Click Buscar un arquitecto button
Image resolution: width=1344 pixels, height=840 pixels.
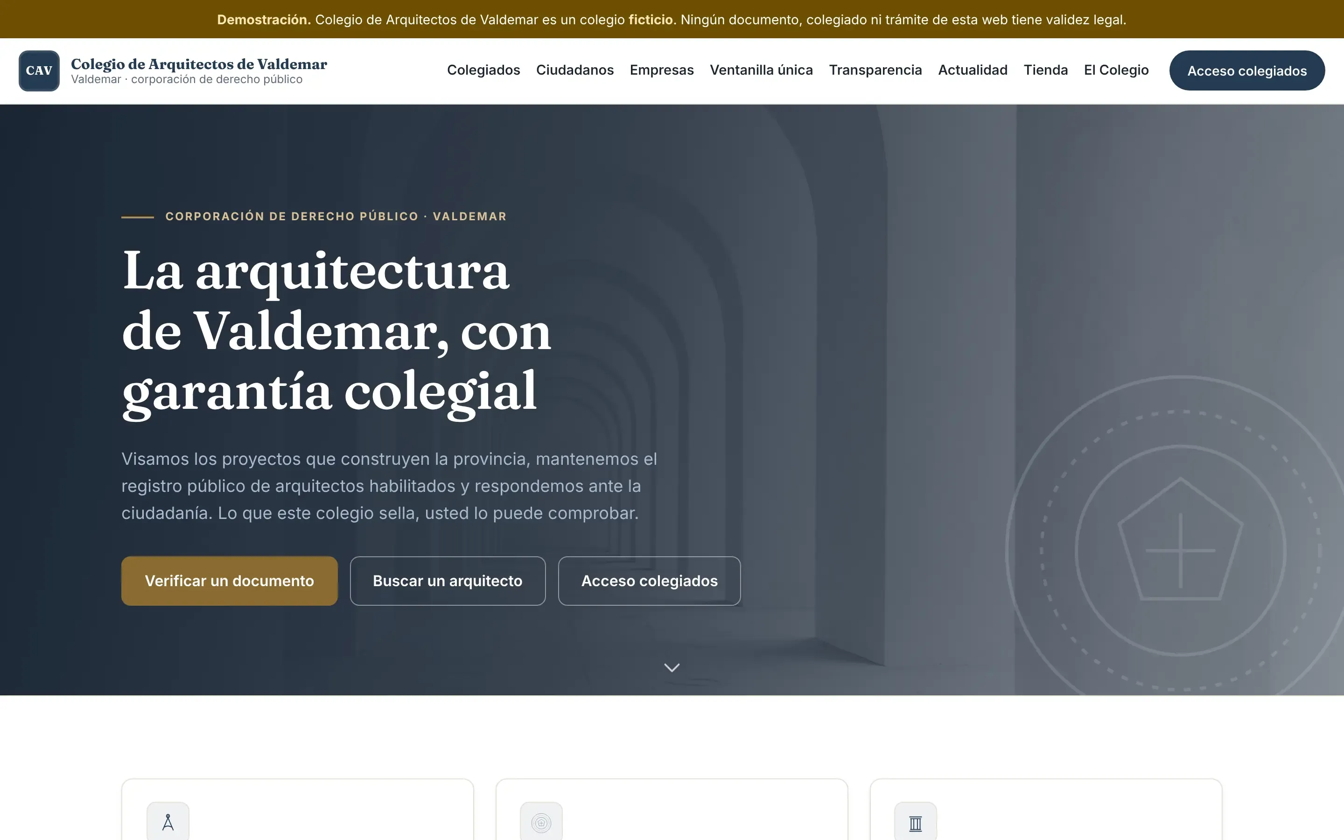[448, 581]
